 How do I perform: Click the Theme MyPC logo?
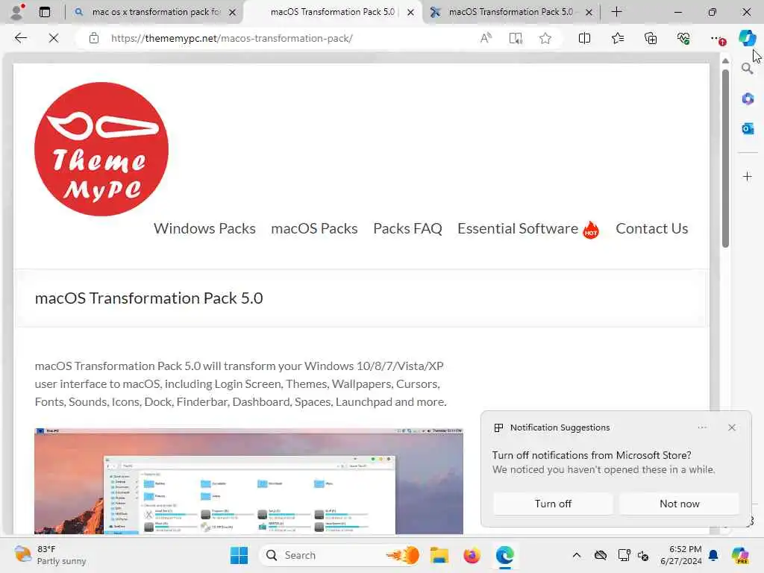(x=101, y=148)
